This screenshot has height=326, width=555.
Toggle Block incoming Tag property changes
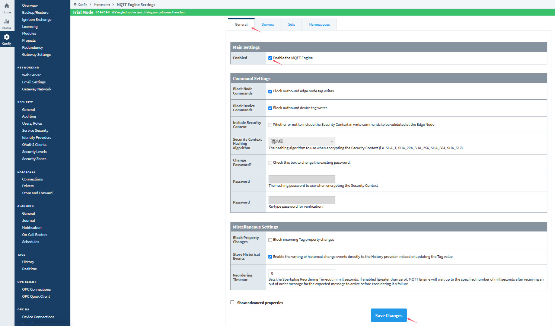(270, 240)
